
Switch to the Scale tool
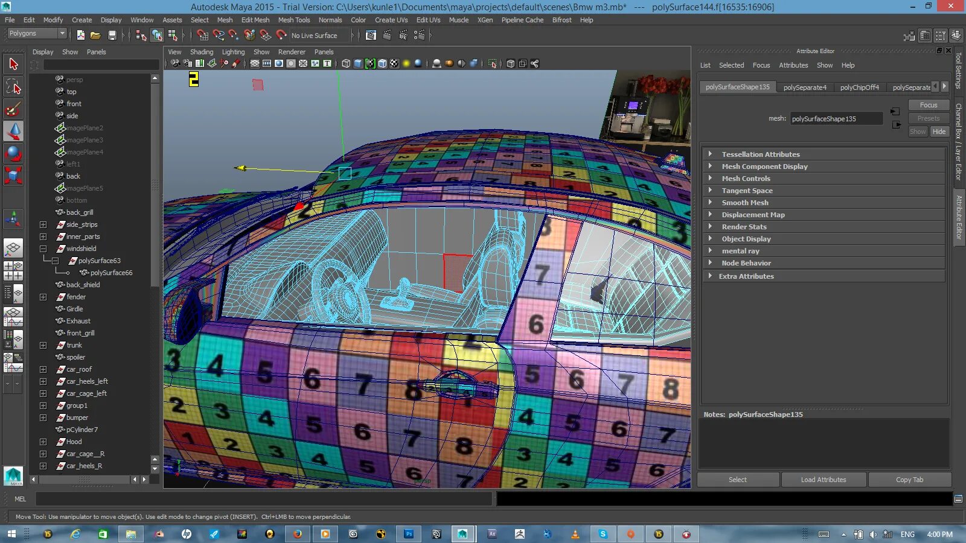click(x=13, y=176)
